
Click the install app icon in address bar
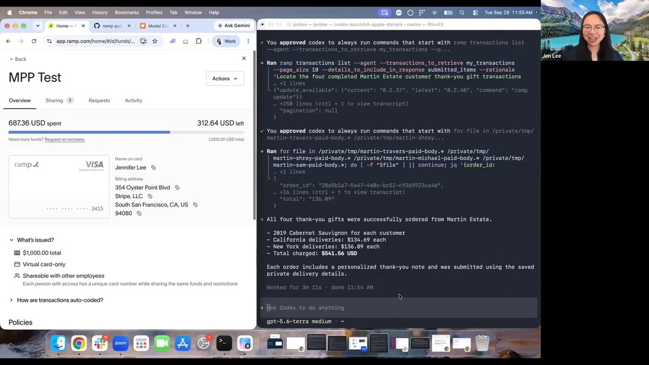point(143,41)
